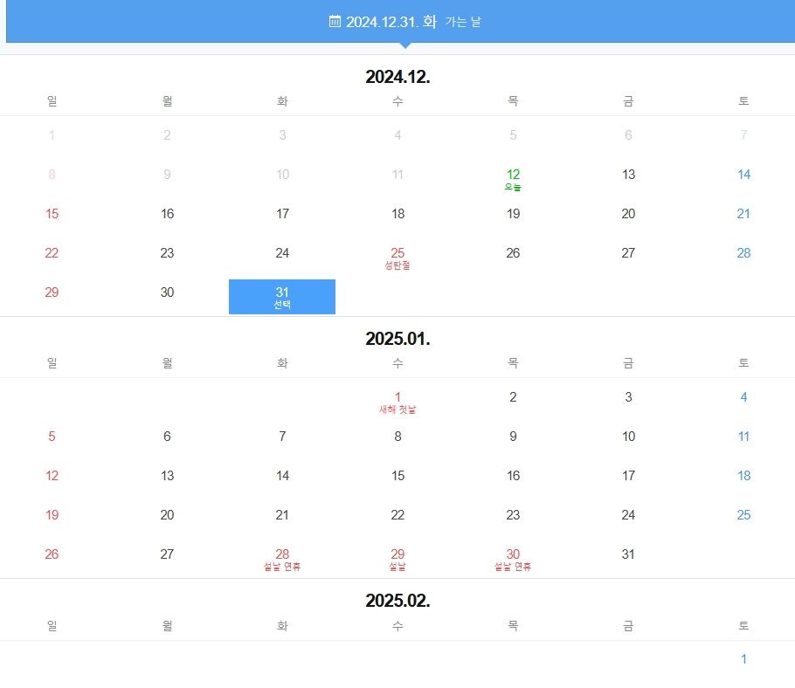
Task: Select Tuesday January 14, 2025
Action: click(x=282, y=476)
